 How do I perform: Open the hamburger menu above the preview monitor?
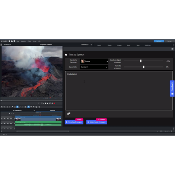click(x=1, y=45)
